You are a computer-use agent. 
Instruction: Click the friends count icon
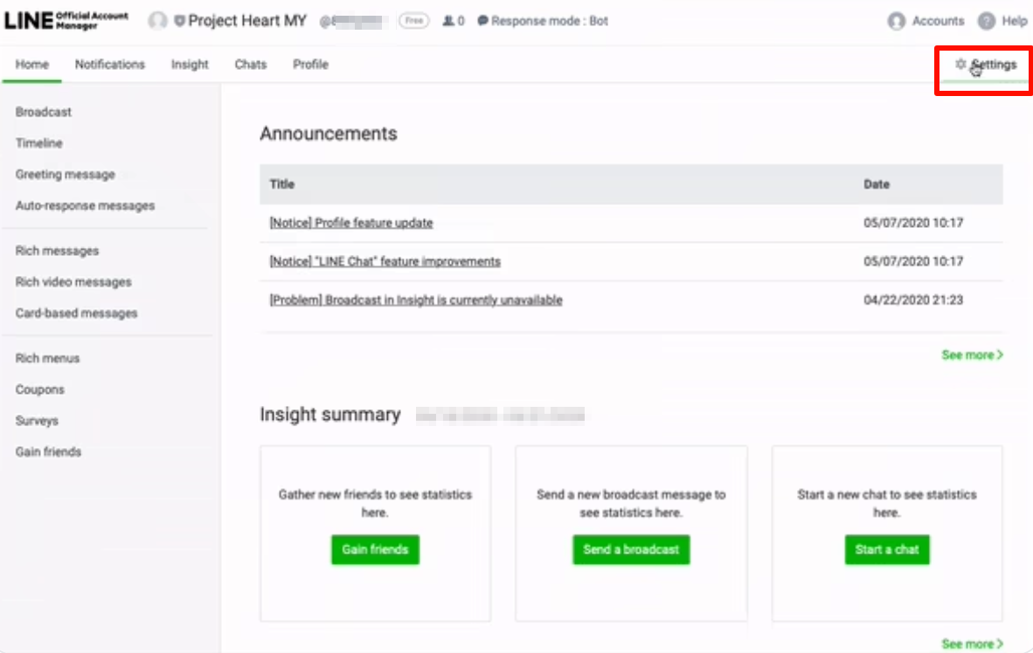[x=448, y=21]
